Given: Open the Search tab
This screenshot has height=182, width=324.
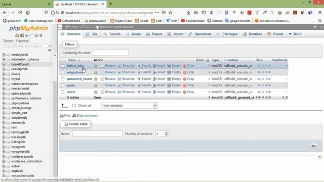Looking at the screenshot, I should click(x=112, y=34).
